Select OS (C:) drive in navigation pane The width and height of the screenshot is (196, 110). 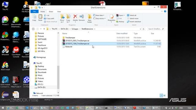pos(40,84)
